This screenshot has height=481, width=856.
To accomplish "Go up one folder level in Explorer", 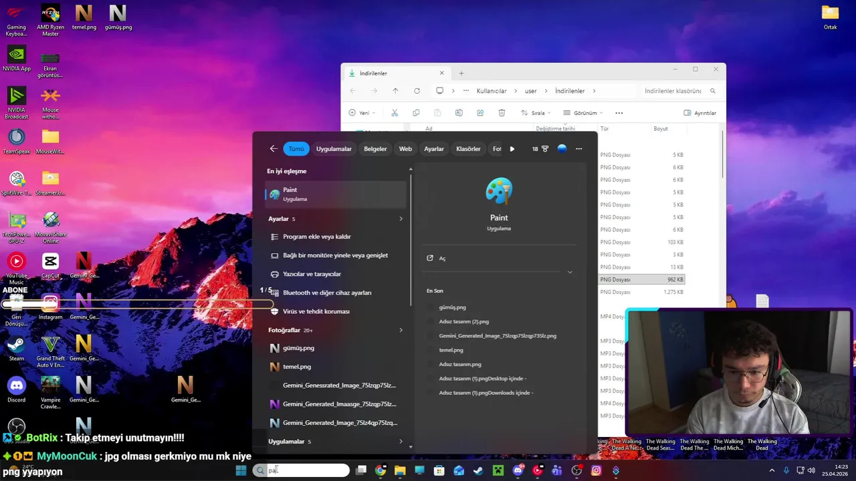I will (395, 91).
